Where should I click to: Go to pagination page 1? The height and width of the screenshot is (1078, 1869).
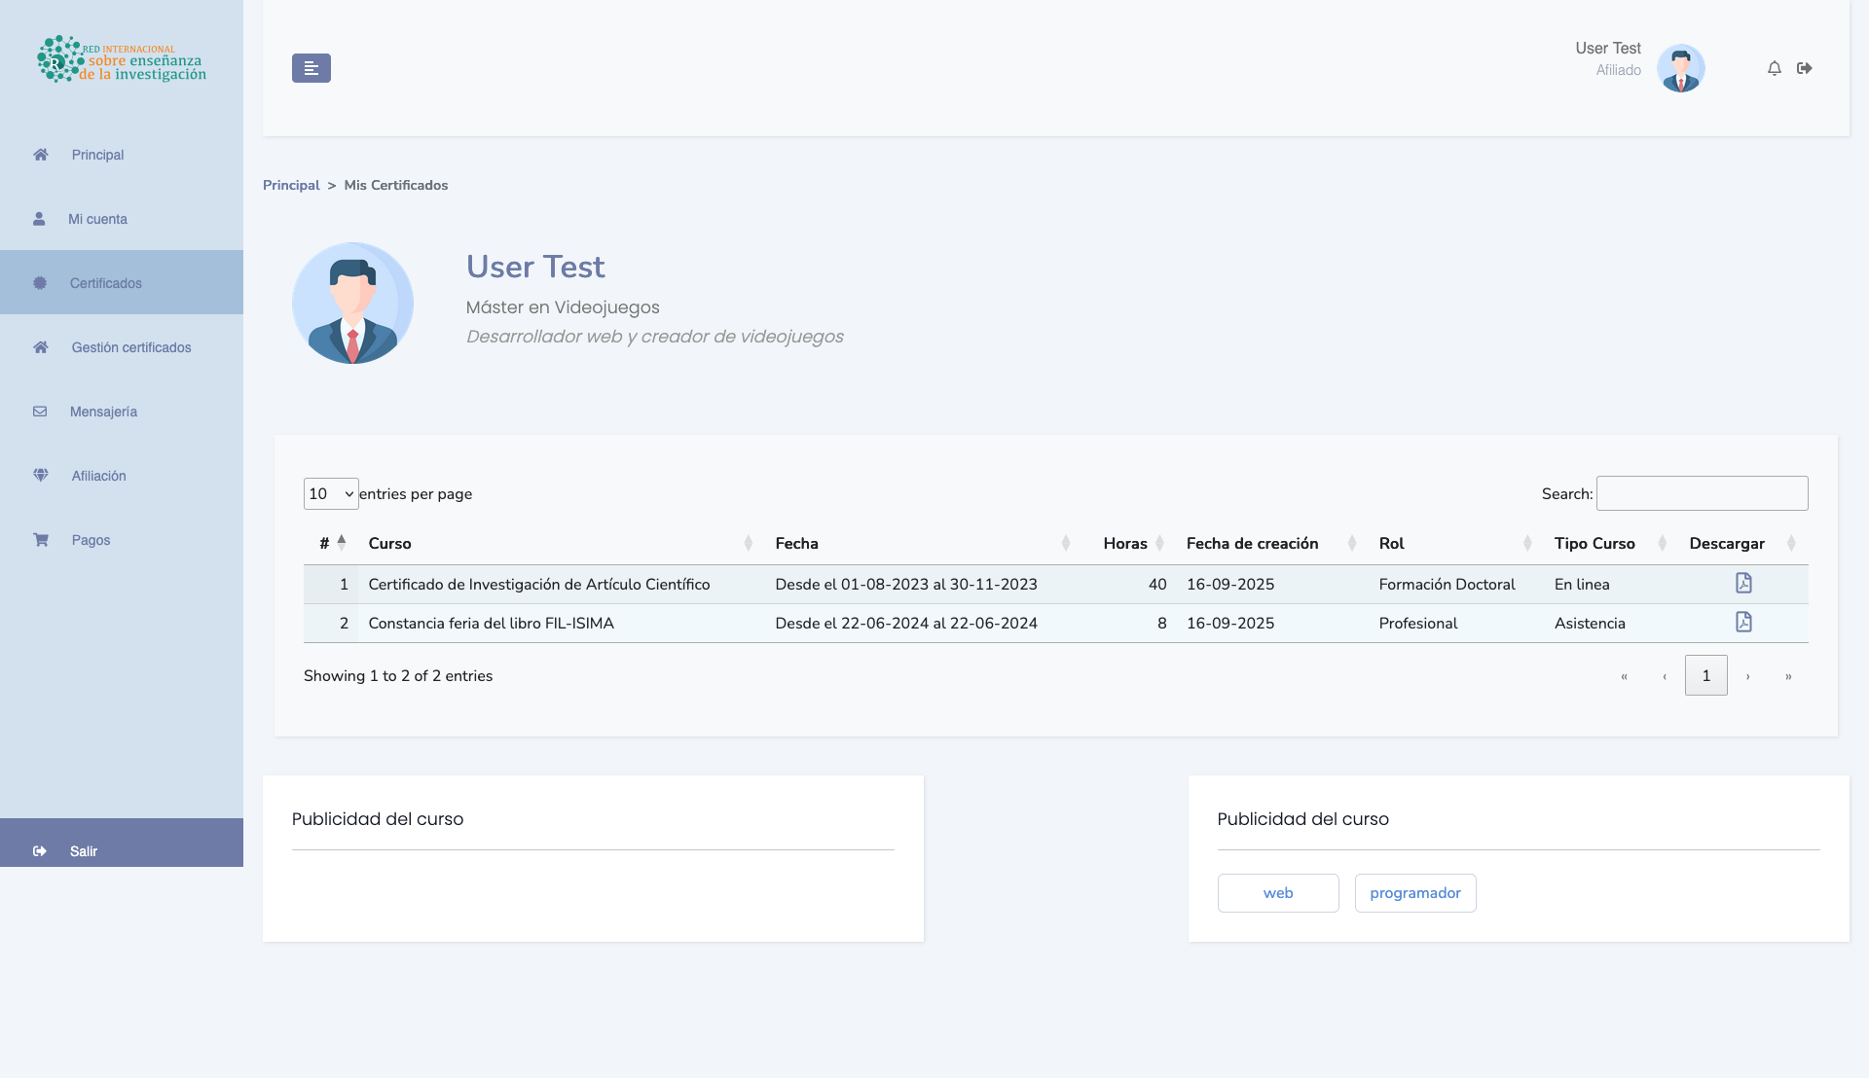(1705, 675)
